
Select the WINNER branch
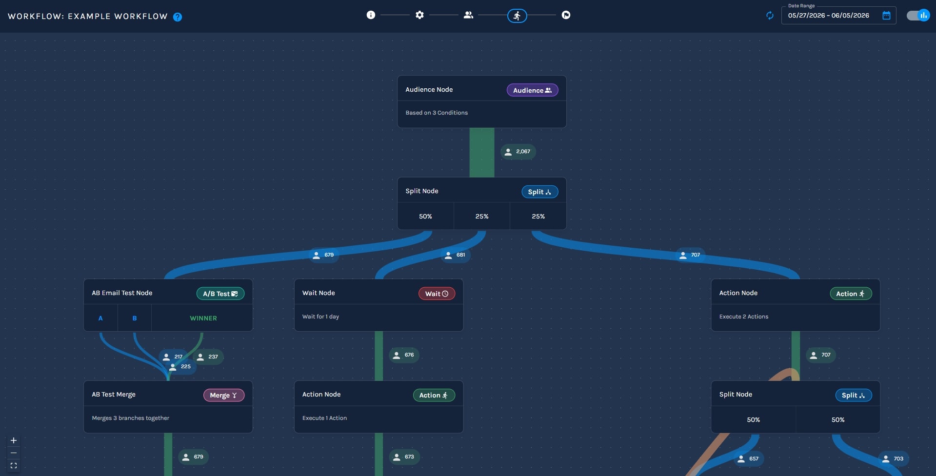tap(203, 318)
